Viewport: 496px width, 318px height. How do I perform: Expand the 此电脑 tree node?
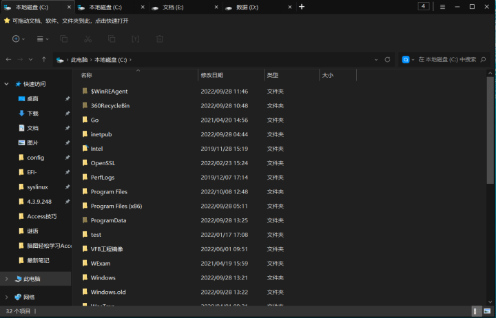[6, 279]
